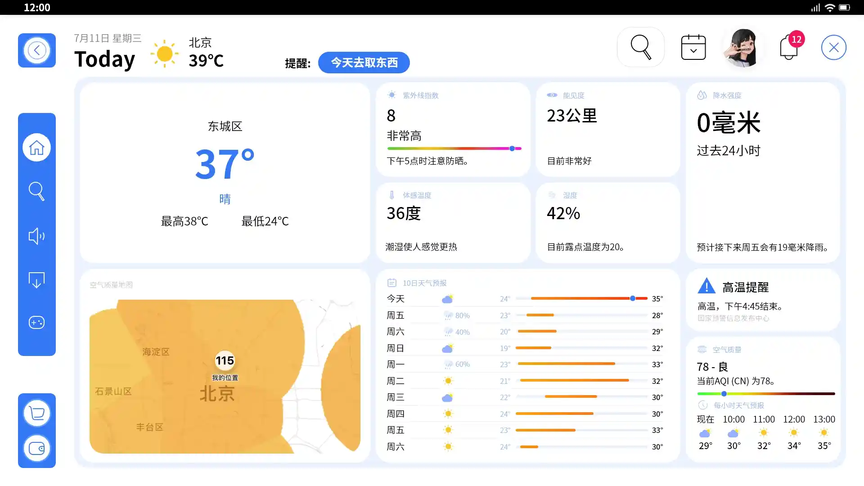The image size is (864, 486).
Task: Click the AQI gradient slider bar
Action: point(766,394)
